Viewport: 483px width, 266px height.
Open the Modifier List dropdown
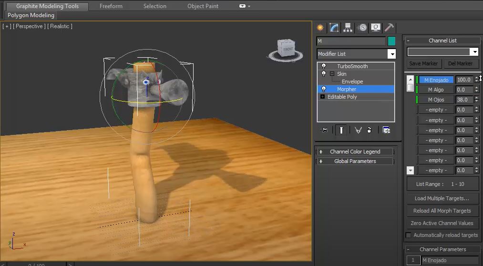coord(391,54)
